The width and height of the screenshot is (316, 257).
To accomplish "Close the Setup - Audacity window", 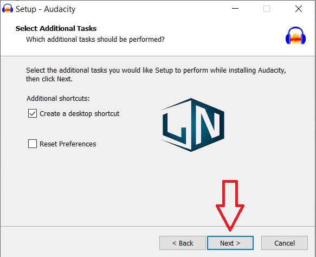I will click(299, 9).
